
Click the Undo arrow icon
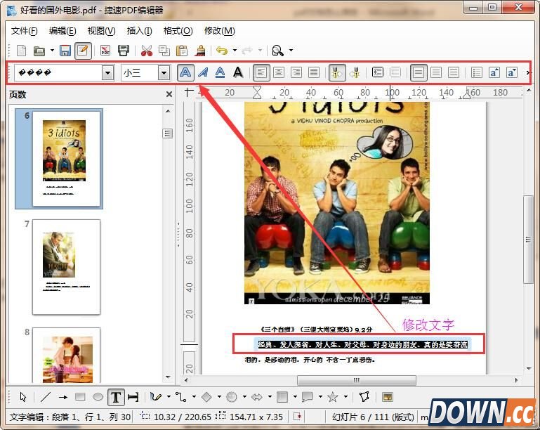222,51
